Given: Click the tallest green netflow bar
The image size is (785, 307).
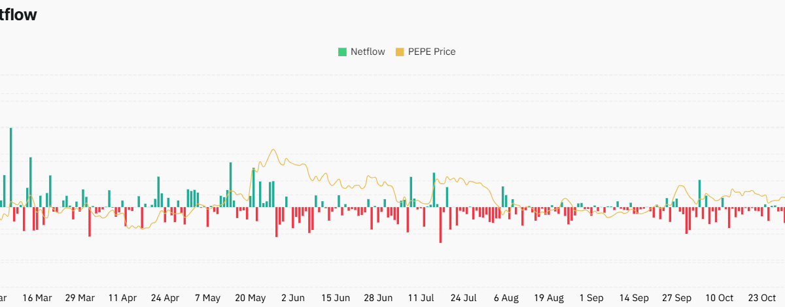Looking at the screenshot, I should click(10, 167).
